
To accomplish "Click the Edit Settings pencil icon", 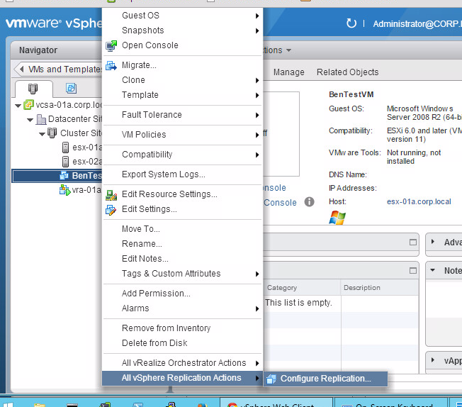I will (x=111, y=210).
